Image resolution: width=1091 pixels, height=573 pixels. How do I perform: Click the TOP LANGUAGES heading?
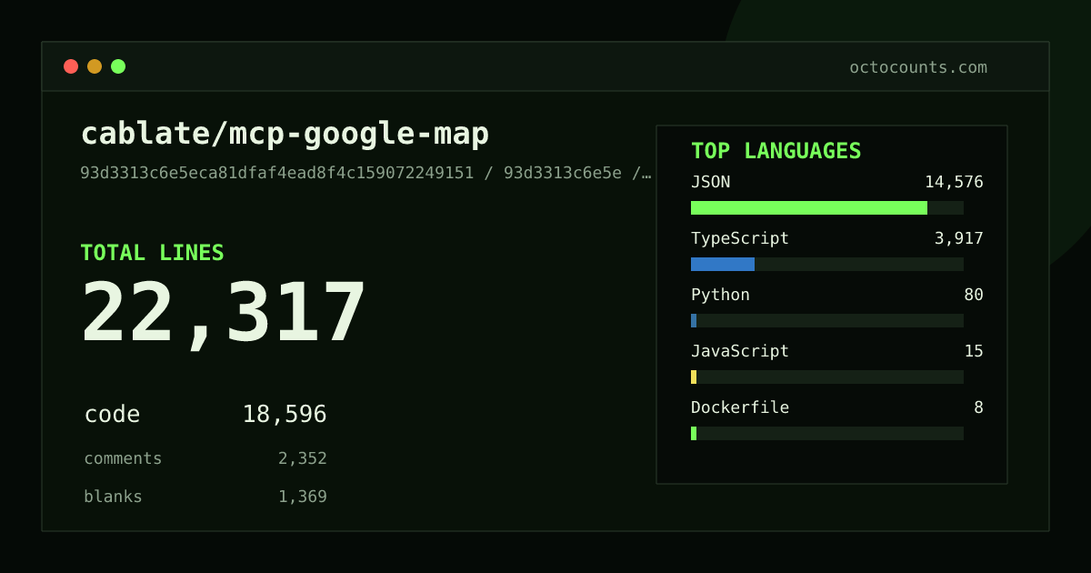776,151
